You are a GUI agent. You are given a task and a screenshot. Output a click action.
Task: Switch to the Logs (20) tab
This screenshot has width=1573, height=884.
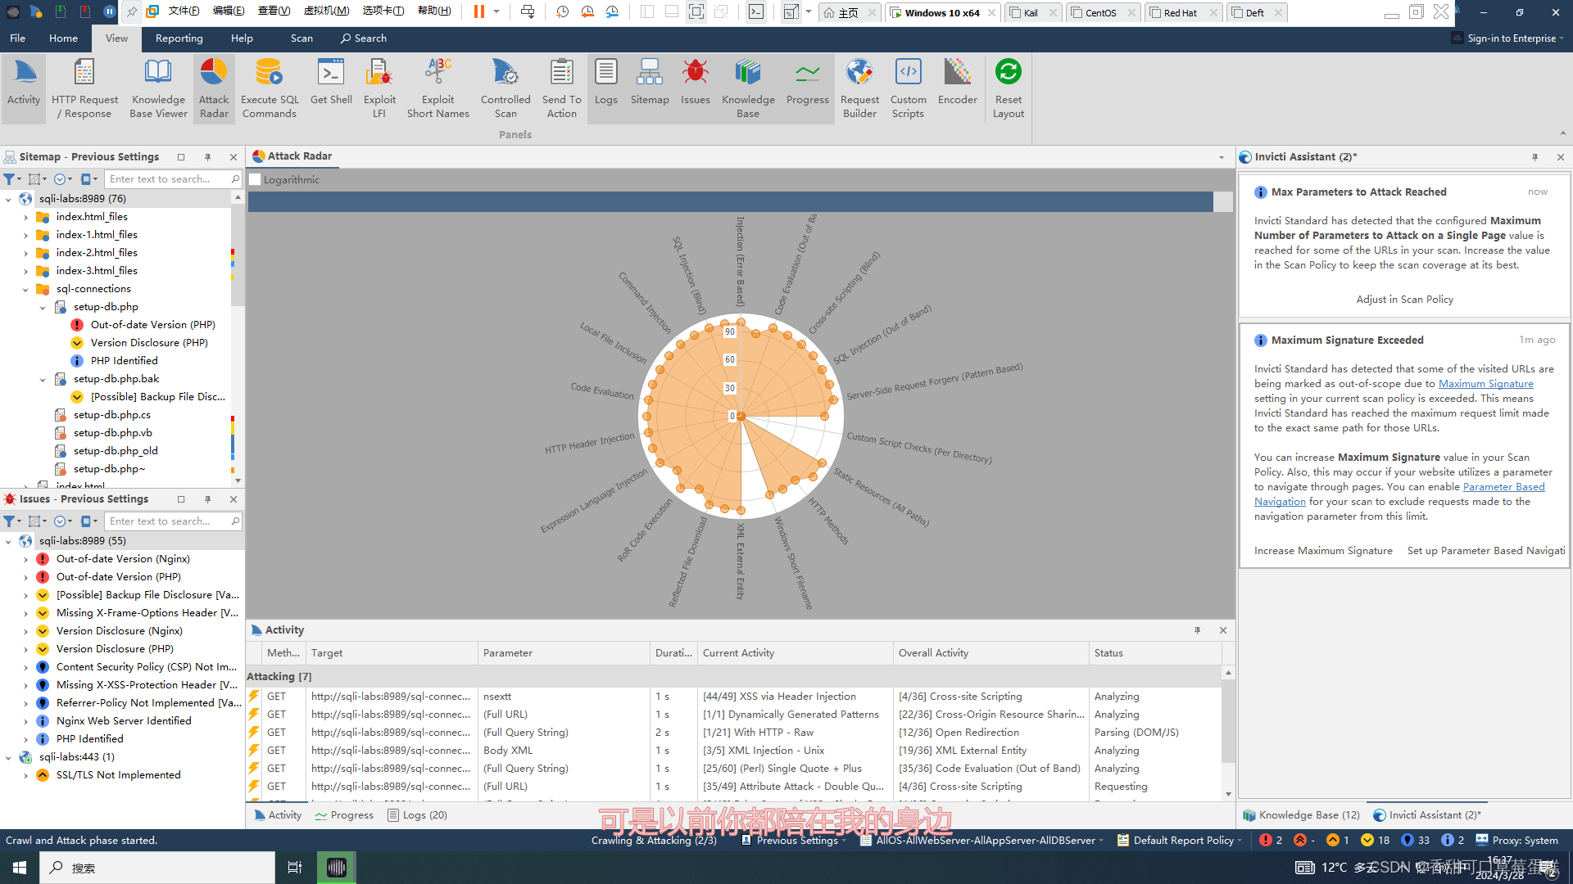tap(418, 815)
